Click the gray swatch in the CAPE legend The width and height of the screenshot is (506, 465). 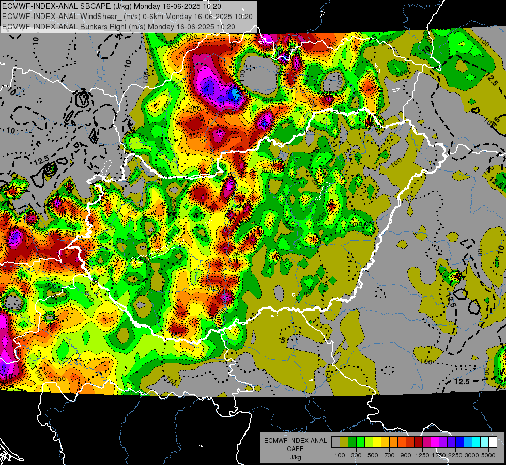pyautogui.click(x=335, y=442)
